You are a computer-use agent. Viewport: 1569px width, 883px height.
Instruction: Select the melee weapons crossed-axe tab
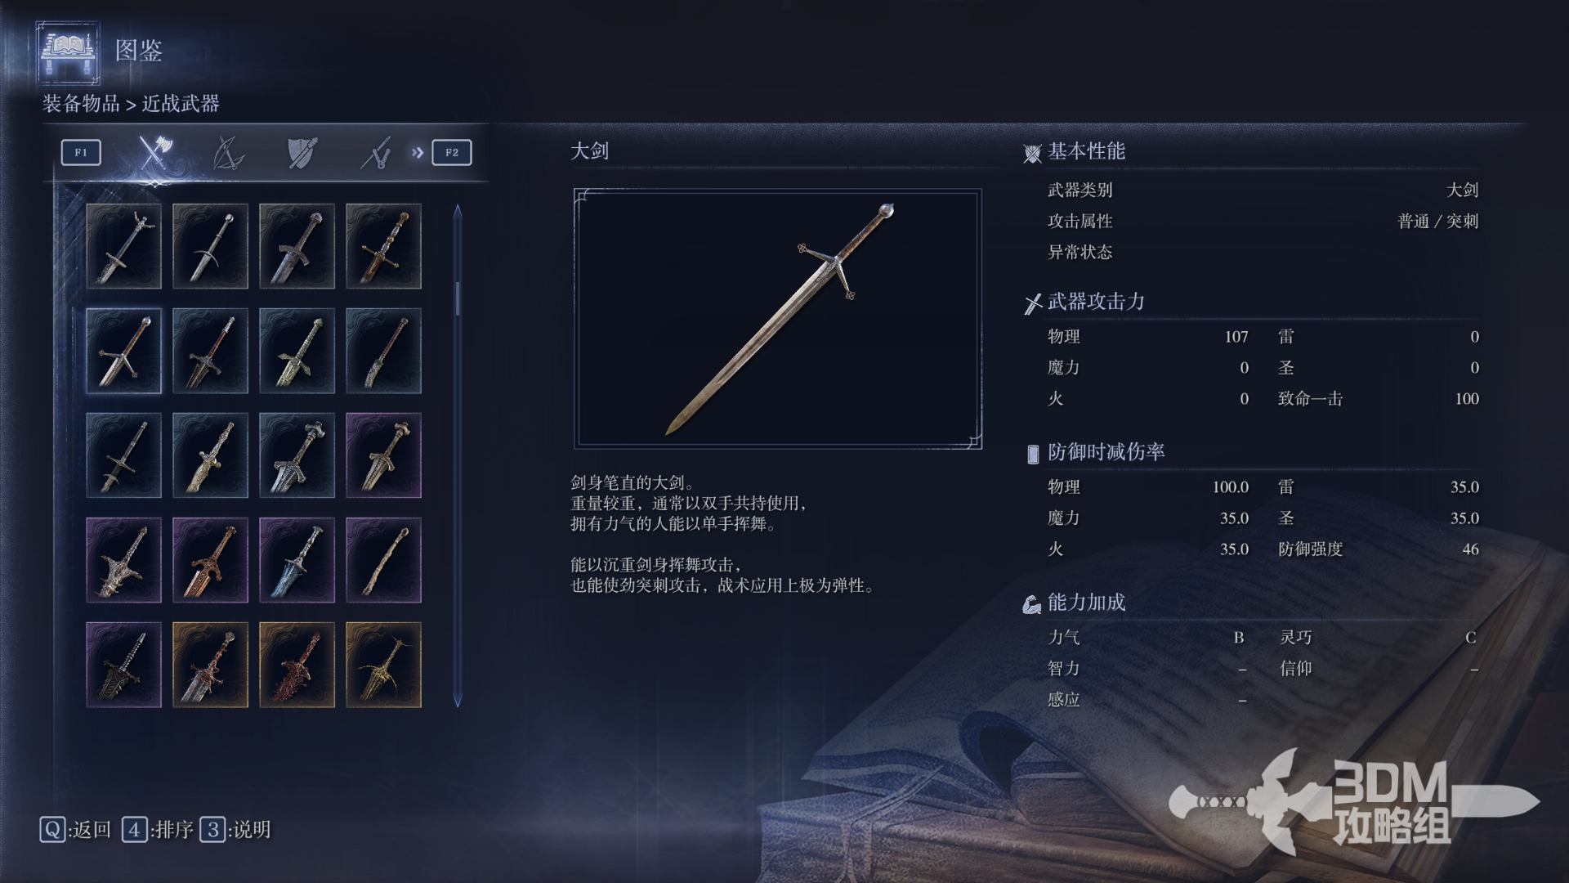tap(154, 152)
